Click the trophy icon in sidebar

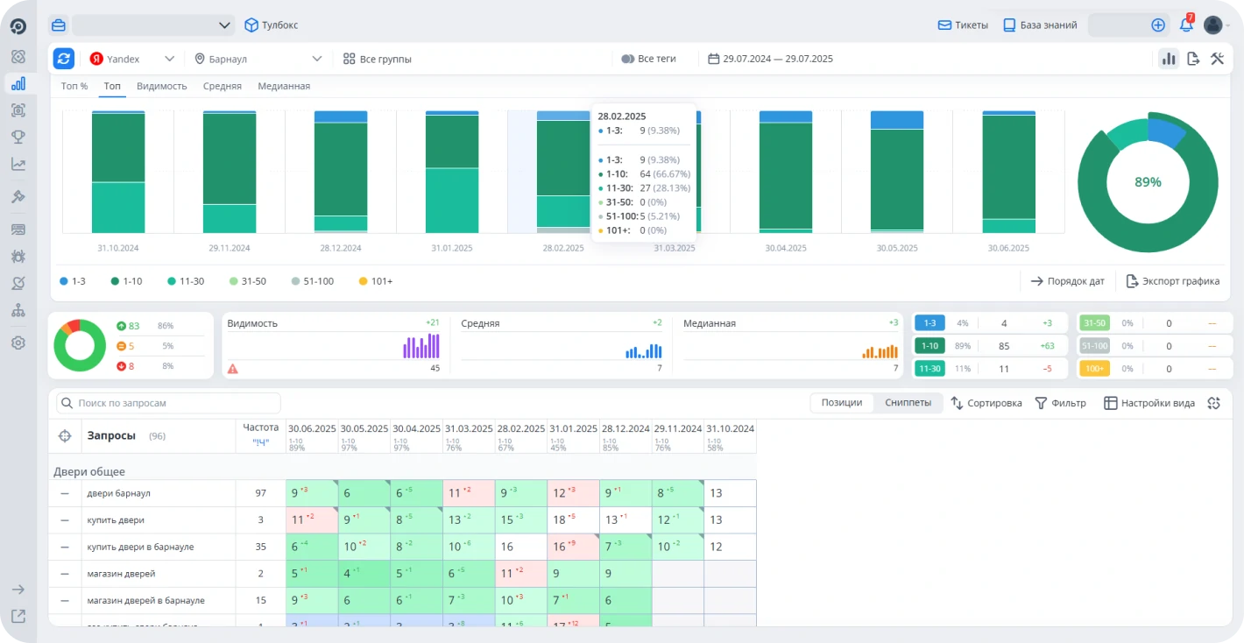pyautogui.click(x=18, y=137)
